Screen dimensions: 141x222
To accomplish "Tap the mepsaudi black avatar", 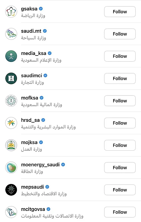I will (x=11, y=190).
